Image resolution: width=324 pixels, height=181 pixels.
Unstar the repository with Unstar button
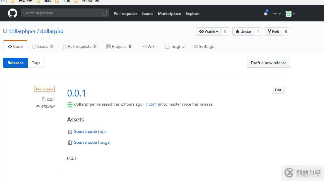243,31
